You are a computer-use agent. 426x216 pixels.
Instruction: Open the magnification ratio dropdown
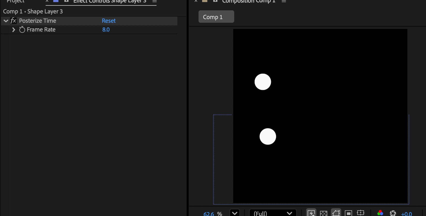(235, 213)
